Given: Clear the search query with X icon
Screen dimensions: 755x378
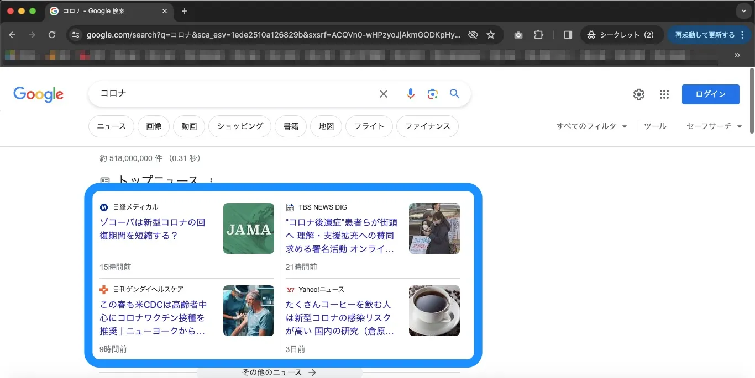Looking at the screenshot, I should coord(384,94).
